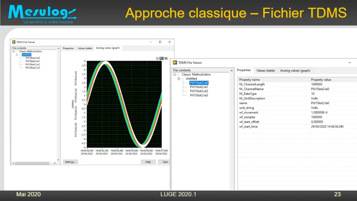Click the Settings... button
Viewport: 357px width, 201px height.
70,162
